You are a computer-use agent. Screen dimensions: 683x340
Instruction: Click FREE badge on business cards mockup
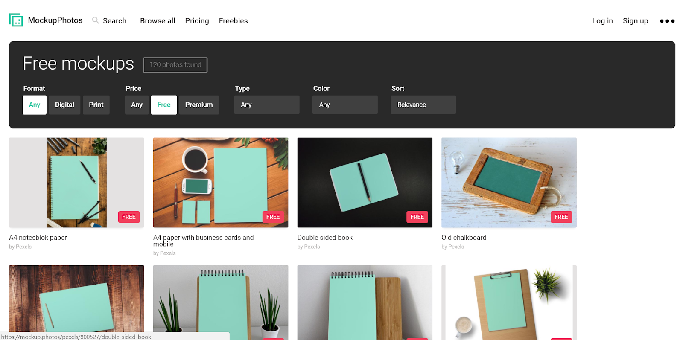tap(273, 217)
